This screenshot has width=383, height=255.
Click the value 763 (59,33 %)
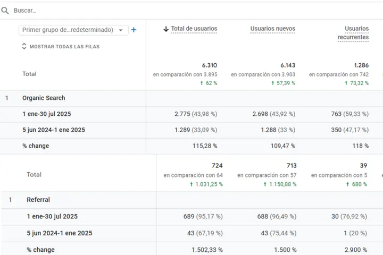(350, 114)
